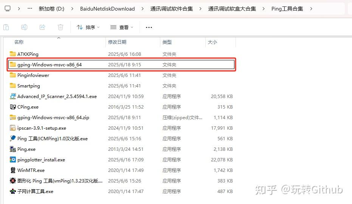Select the Pinginfoviewer folder icon
This screenshot has height=204, width=352.
13,75
